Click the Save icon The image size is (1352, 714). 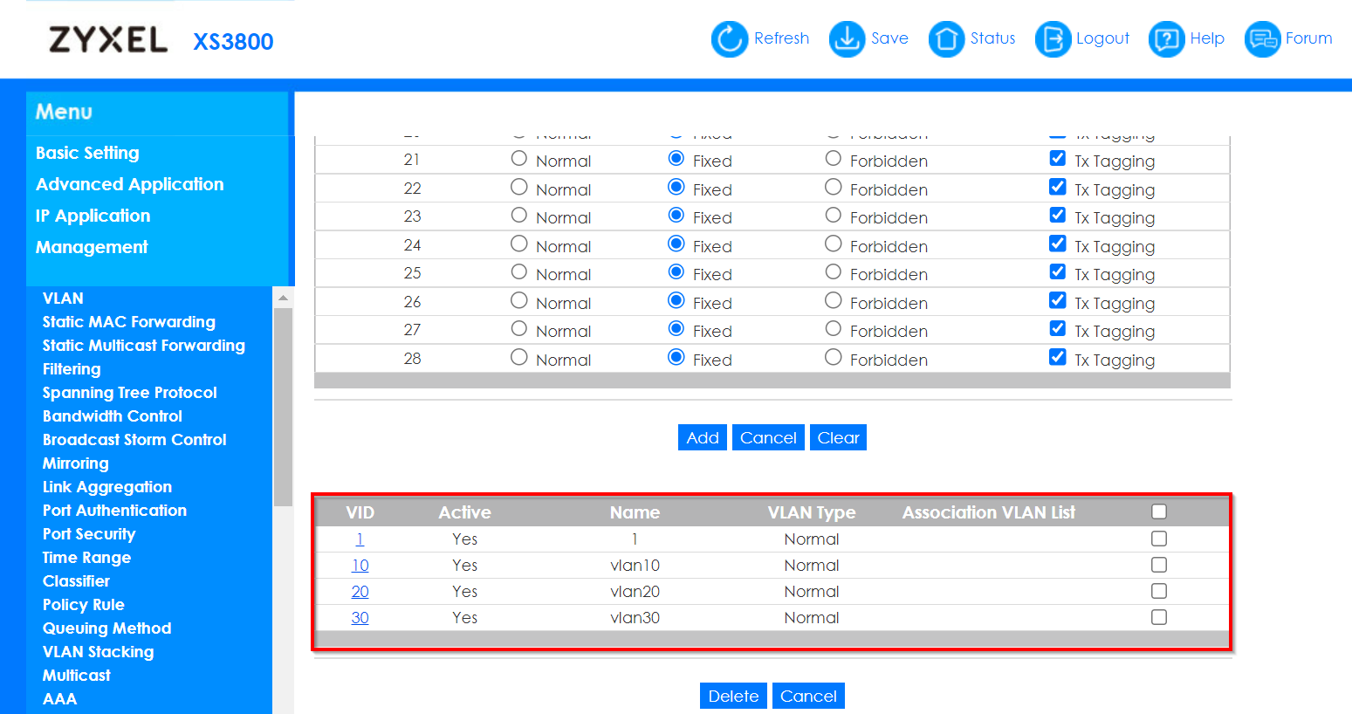click(846, 38)
